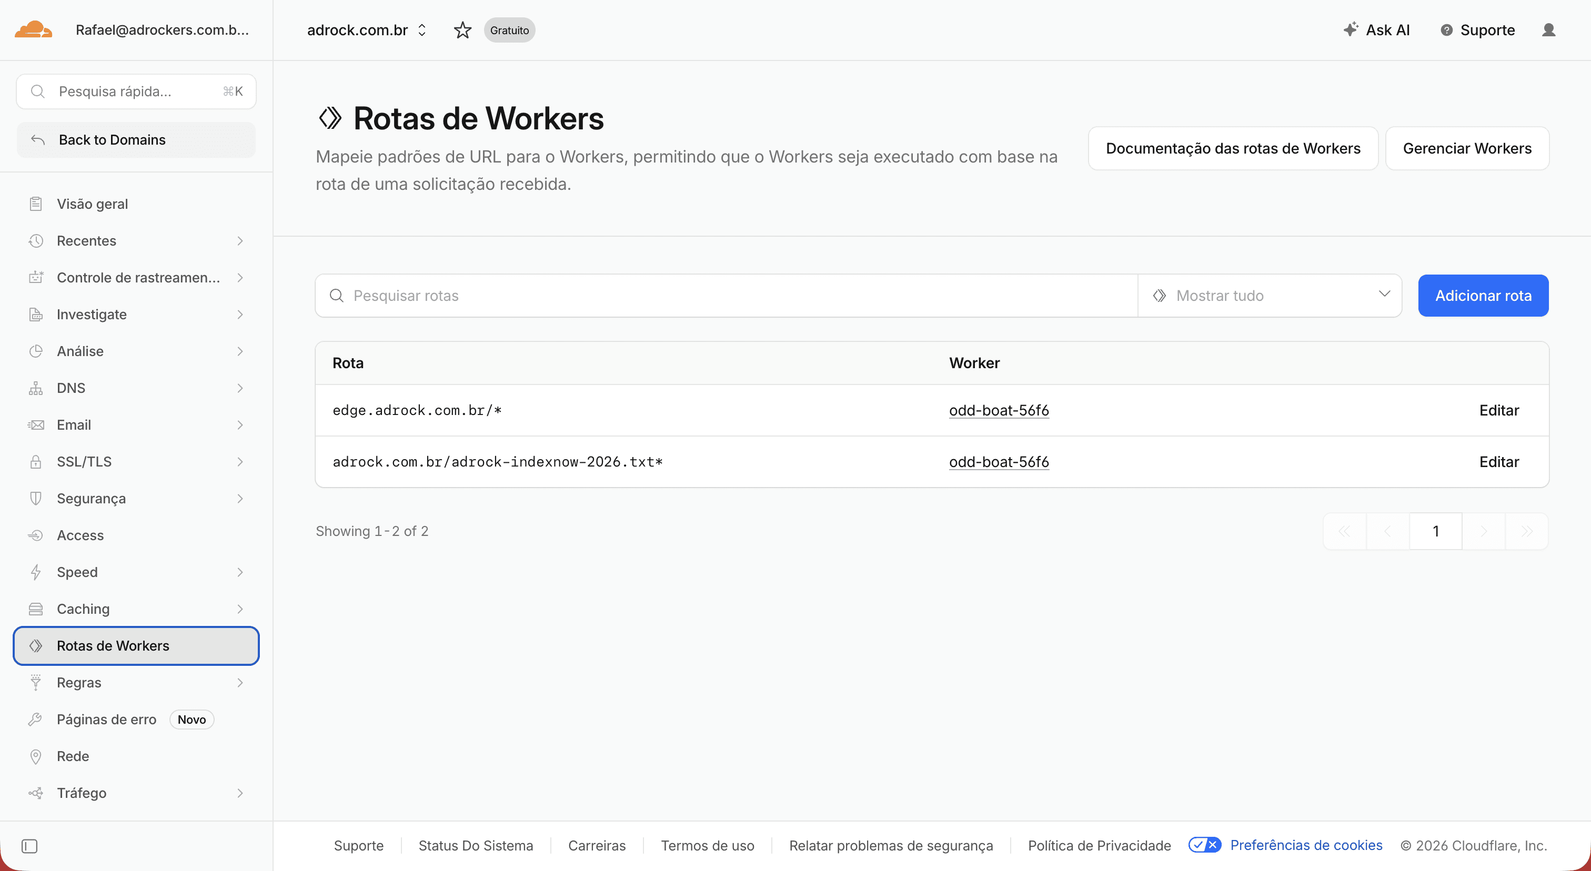Open Páginas de erro menu item
Image resolution: width=1591 pixels, height=871 pixels.
pyautogui.click(x=136, y=719)
